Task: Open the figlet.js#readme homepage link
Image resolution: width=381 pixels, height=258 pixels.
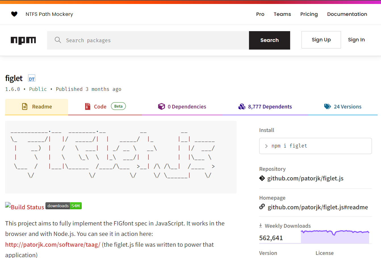Action: pyautogui.click(x=318, y=207)
